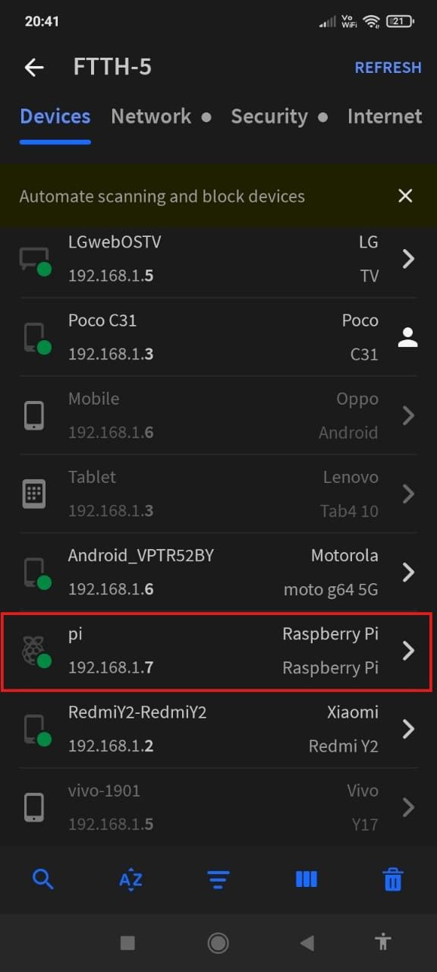Select the Raspberry Pi logo device icon
This screenshot has height=972, width=437.
35,651
